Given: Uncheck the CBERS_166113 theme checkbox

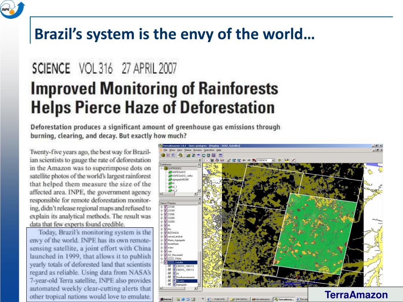Looking at the screenshot, I should pyautogui.click(x=169, y=266).
